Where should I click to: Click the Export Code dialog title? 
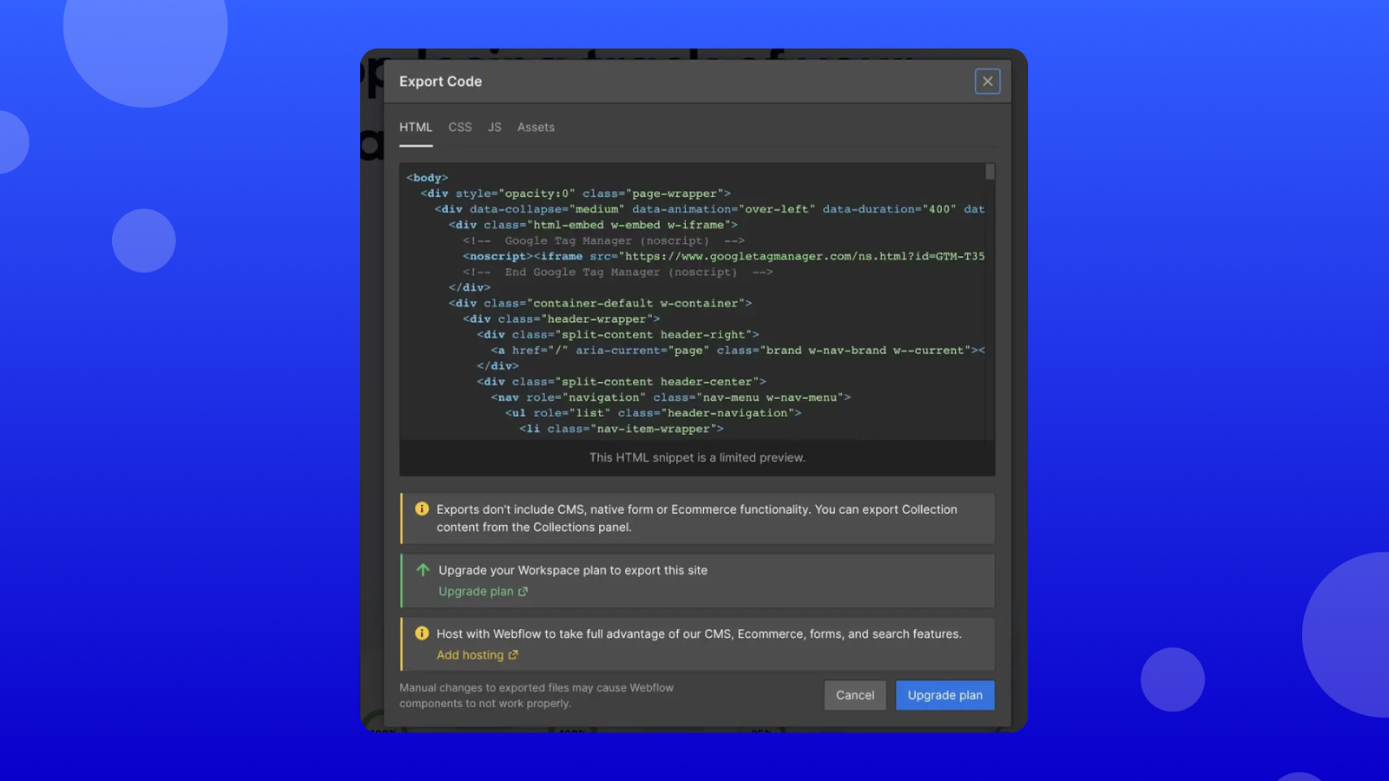point(440,82)
